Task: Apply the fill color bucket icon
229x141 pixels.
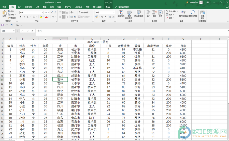Action: [41, 17]
